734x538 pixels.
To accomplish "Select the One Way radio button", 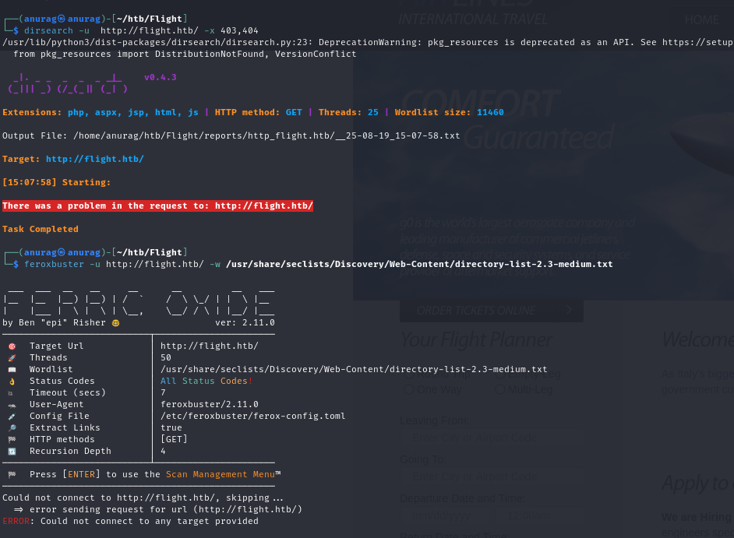I will (408, 389).
